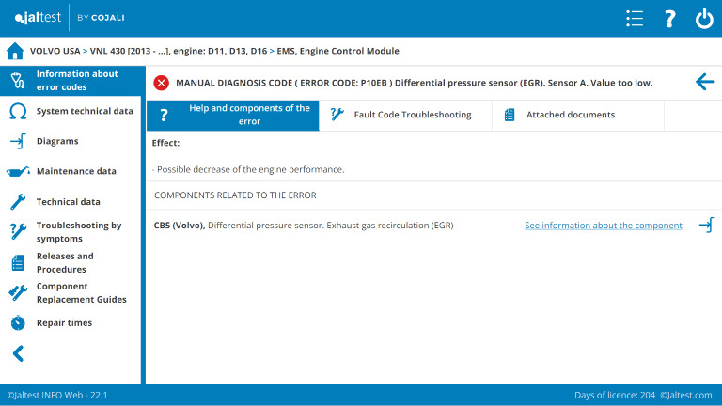
Task: Open component diagram icon beside CB5 link
Action: (x=706, y=226)
